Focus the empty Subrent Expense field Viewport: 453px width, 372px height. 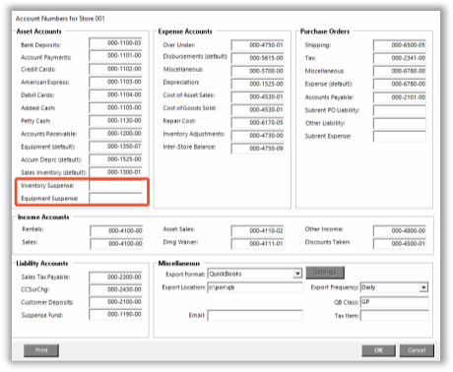pos(400,136)
